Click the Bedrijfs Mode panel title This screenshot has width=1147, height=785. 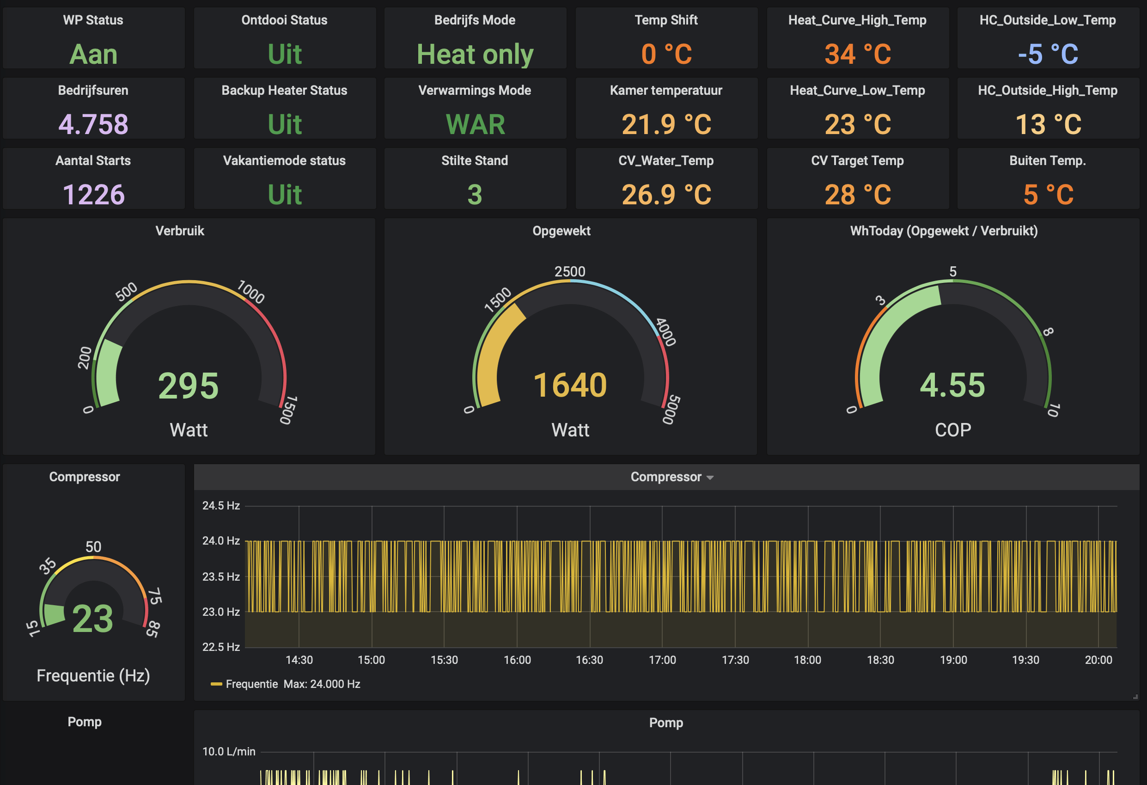(x=475, y=20)
